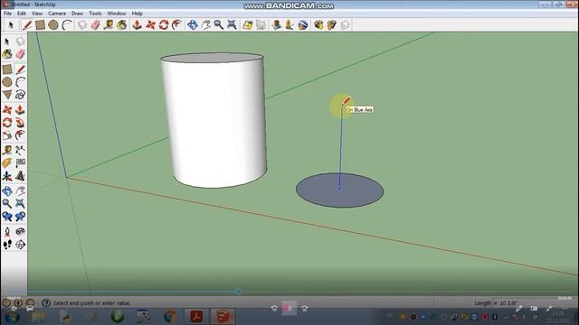Click the Length measurement value box
Screen dimensions: 579x325
click(534, 303)
